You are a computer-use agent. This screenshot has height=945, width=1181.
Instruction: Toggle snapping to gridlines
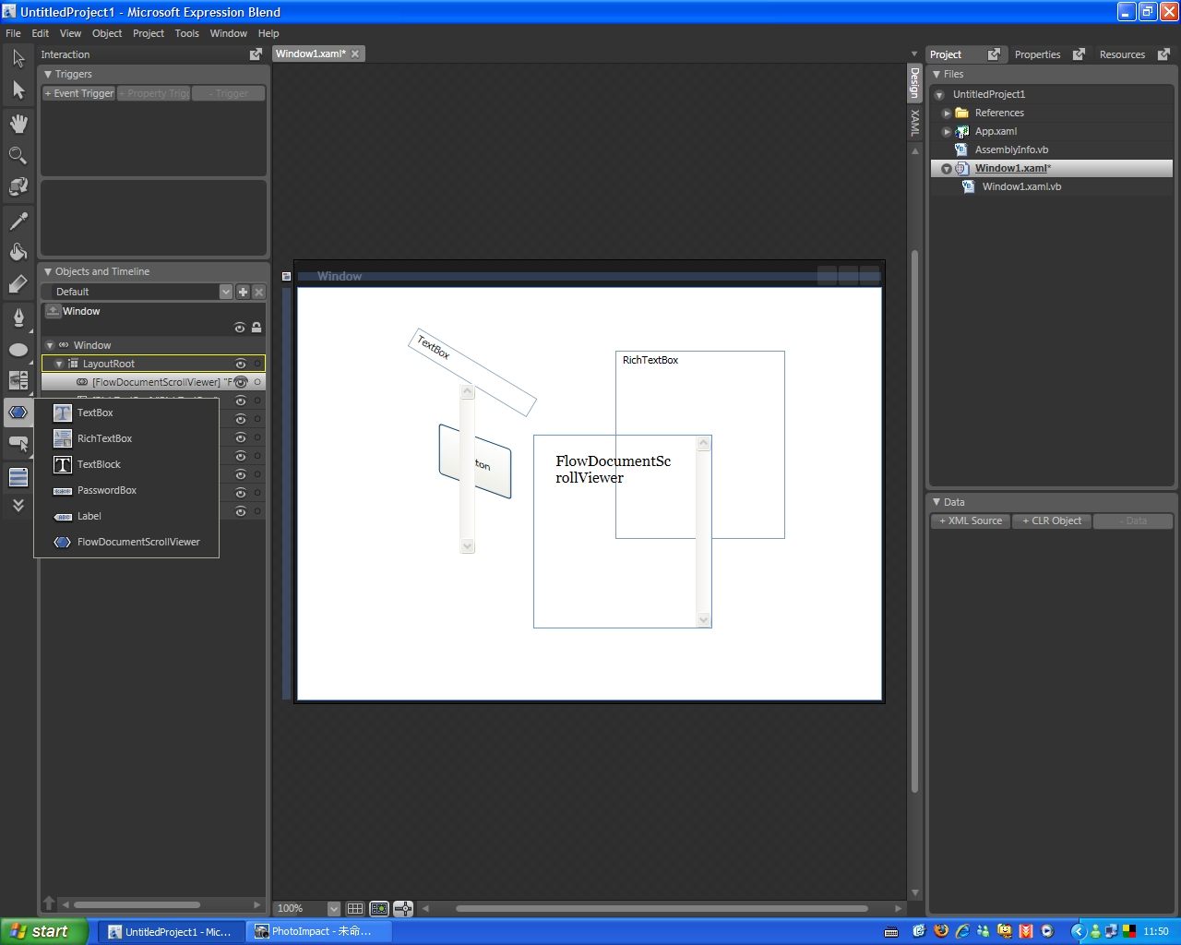(x=379, y=909)
